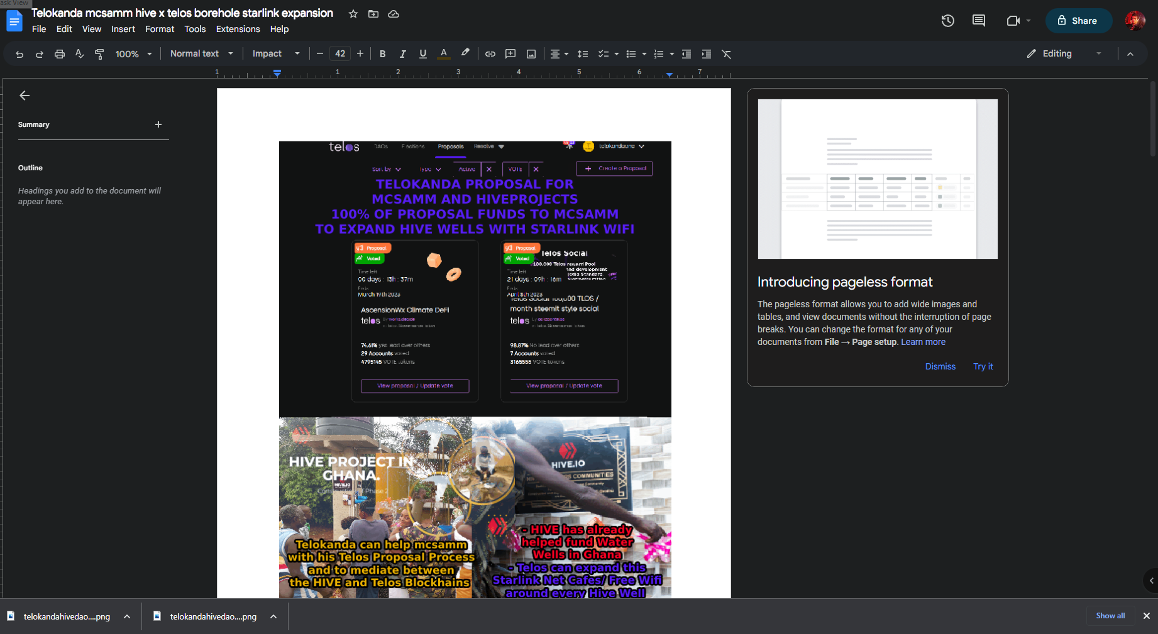Screen dimensions: 1158x634
Task: Toggle Italic formatting
Action: point(402,54)
